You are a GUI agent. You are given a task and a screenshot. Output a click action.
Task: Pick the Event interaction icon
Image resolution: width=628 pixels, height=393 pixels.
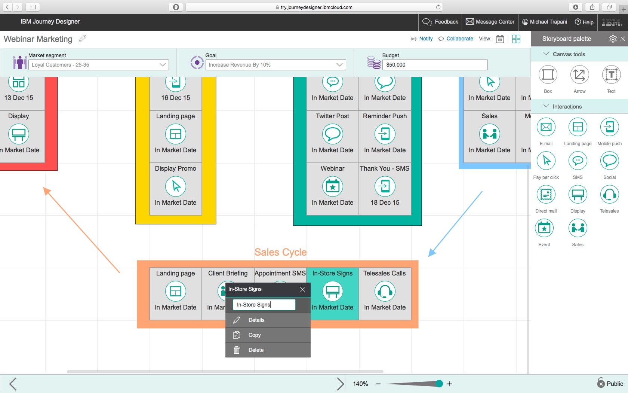pyautogui.click(x=544, y=228)
